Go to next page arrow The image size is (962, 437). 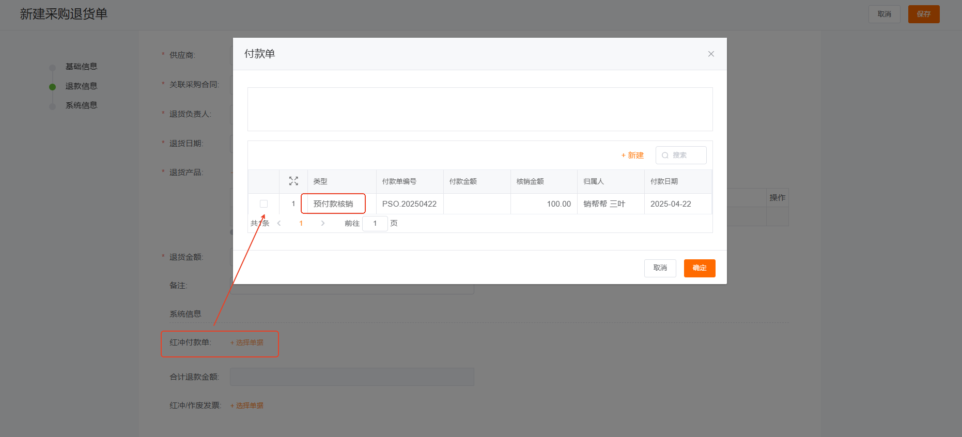point(323,223)
